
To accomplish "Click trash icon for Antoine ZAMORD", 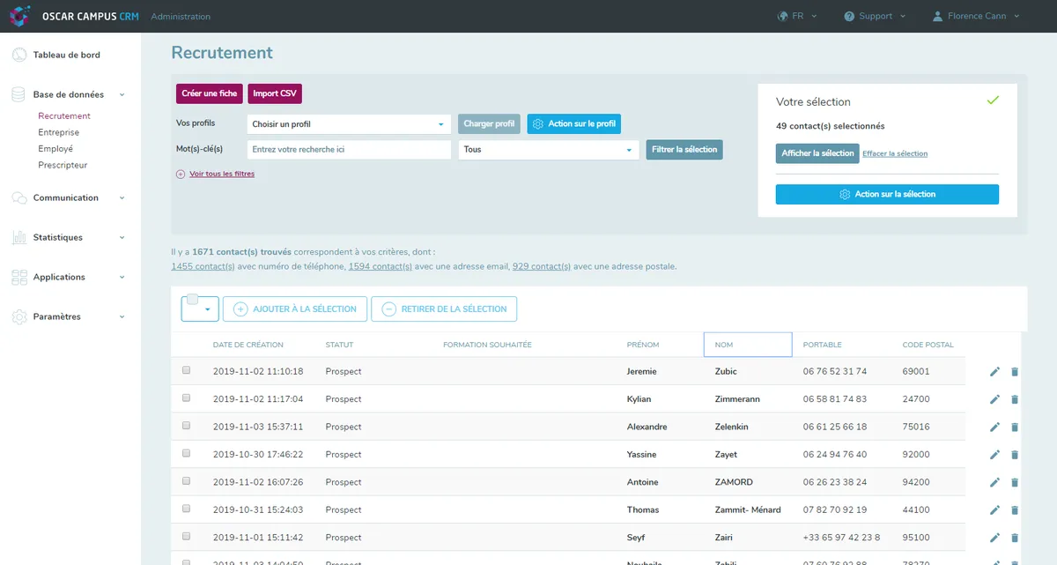I will (x=1014, y=482).
